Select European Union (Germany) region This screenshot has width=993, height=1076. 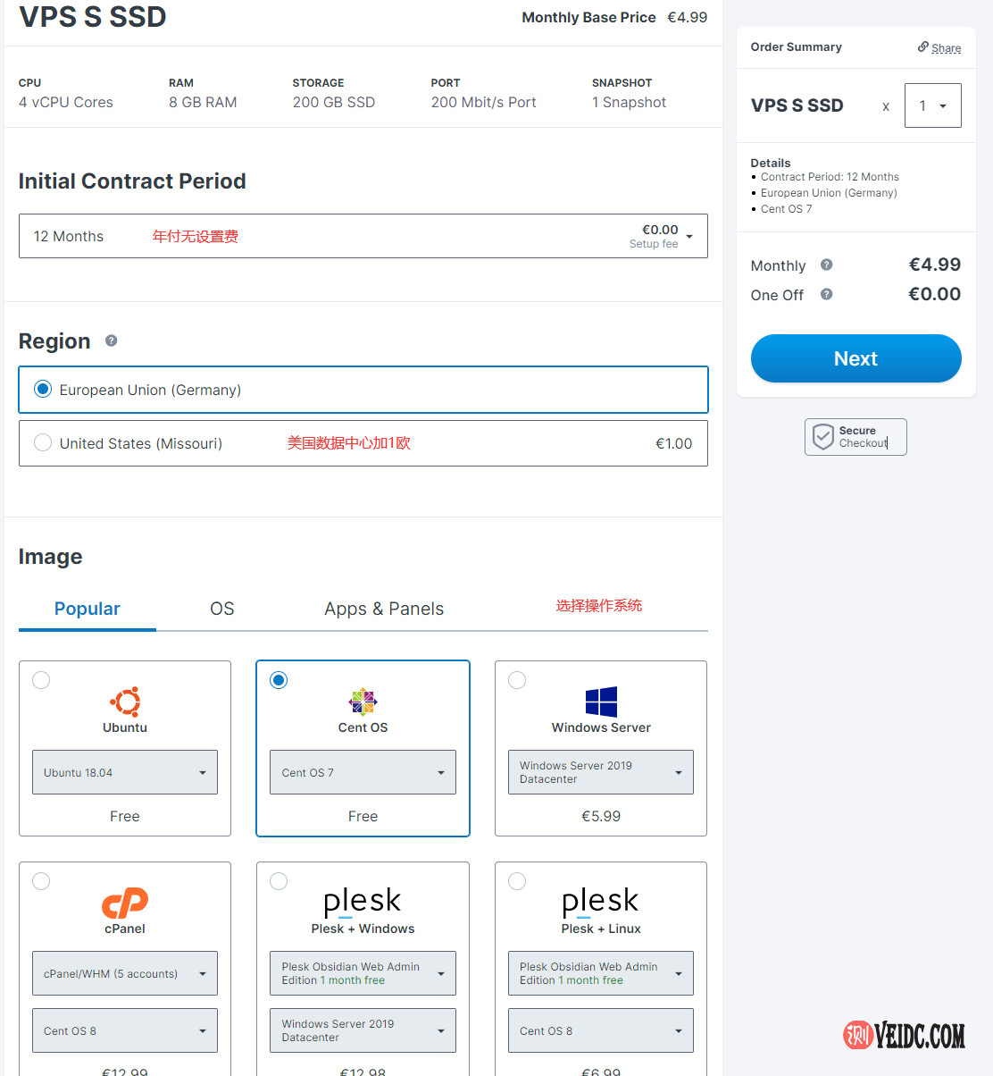363,390
